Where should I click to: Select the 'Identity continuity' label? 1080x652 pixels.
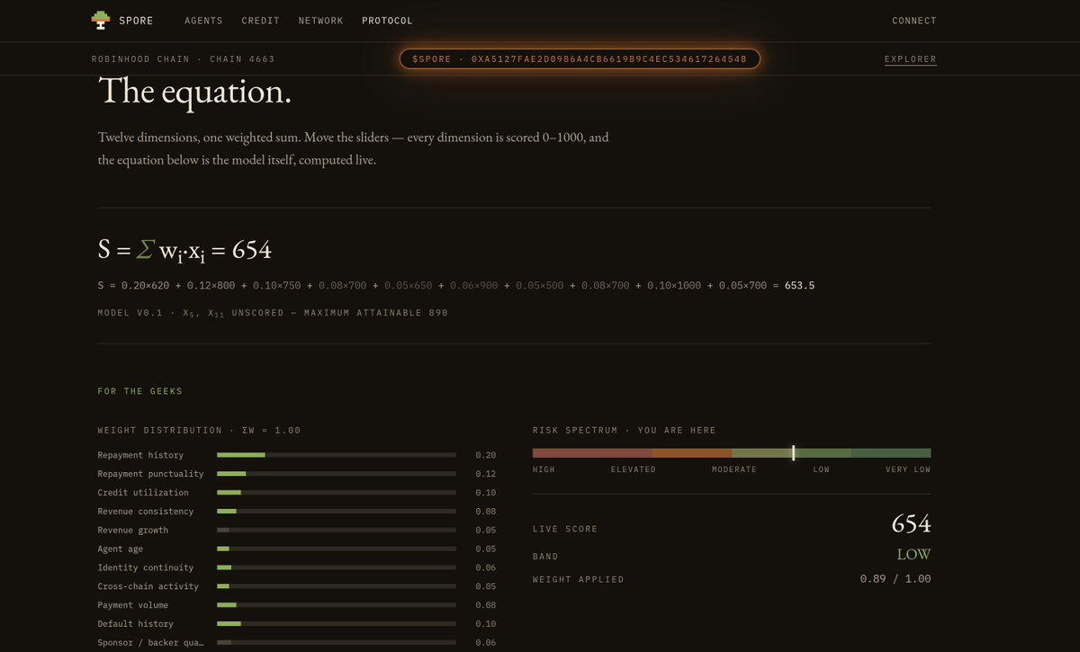[x=146, y=568]
